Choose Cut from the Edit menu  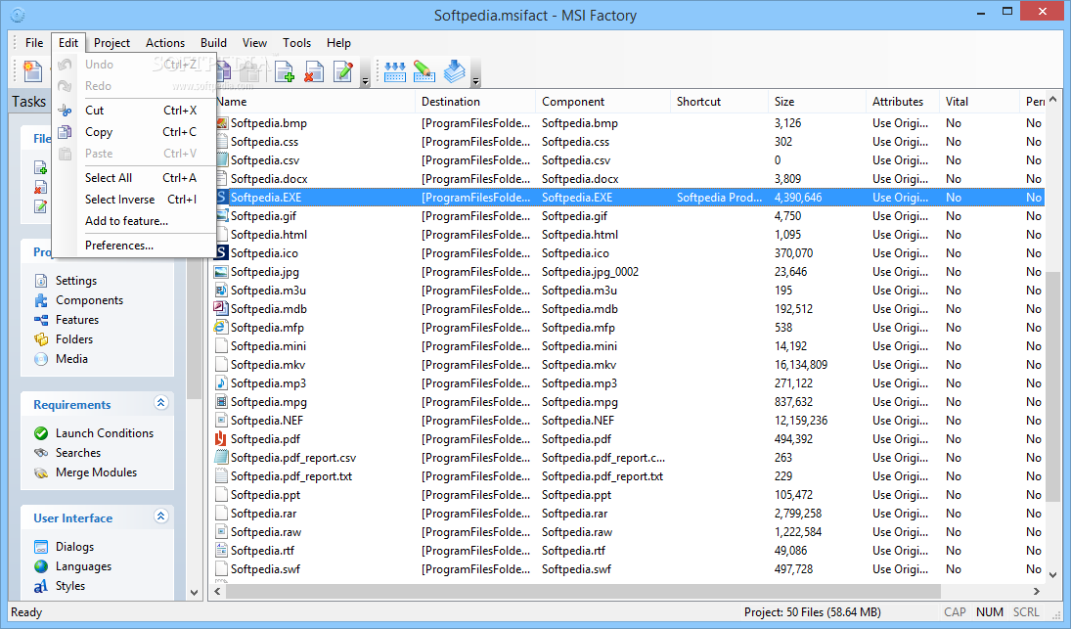click(x=134, y=110)
